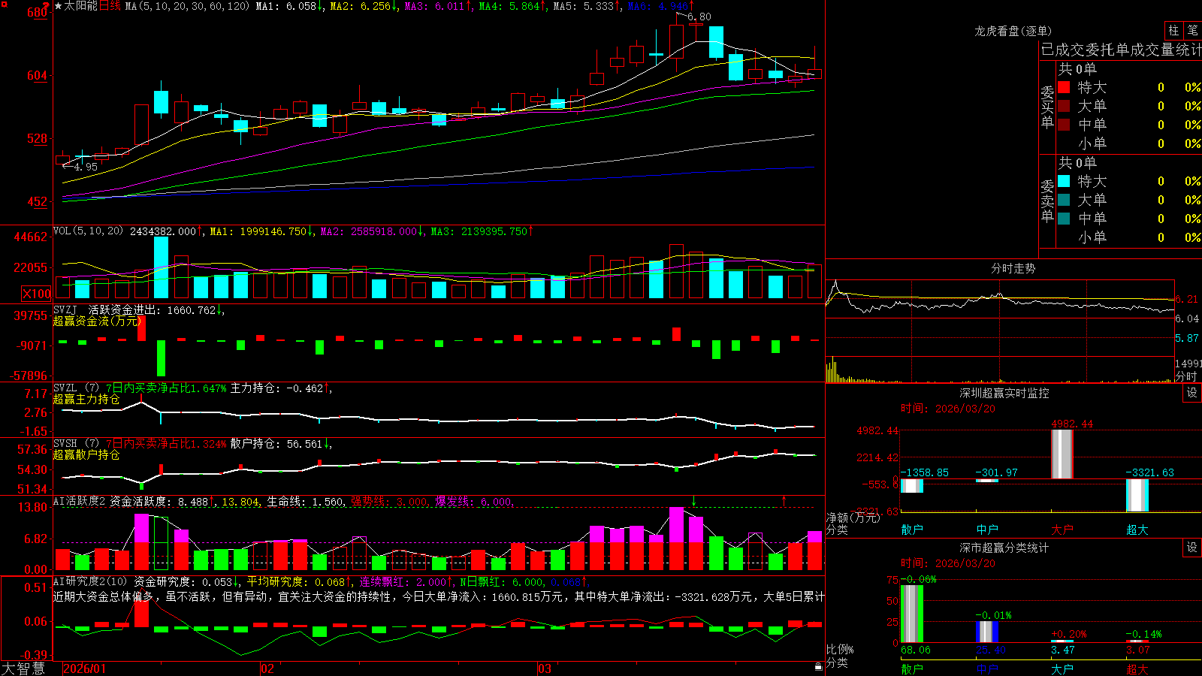Click the 大智慧 logo at bottom left
Image resolution: width=1202 pixels, height=676 pixels.
coord(23,668)
